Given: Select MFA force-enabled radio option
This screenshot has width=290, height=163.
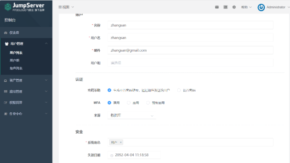Looking at the screenshot, I should pyautogui.click(x=148, y=103).
